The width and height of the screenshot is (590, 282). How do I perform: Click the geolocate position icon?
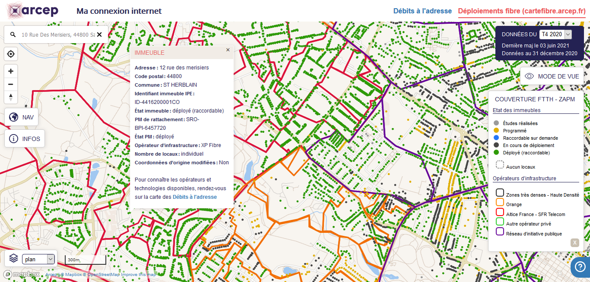click(x=10, y=53)
